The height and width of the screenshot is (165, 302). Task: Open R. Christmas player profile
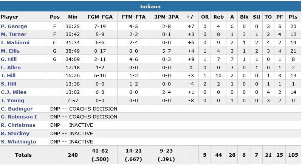pos(18,125)
